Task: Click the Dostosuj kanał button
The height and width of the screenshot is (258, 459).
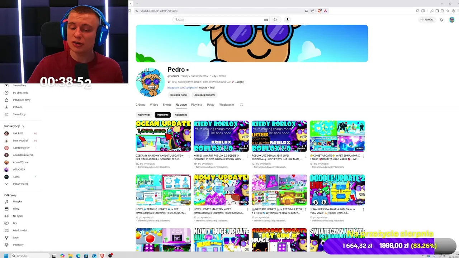Action: 179,95
